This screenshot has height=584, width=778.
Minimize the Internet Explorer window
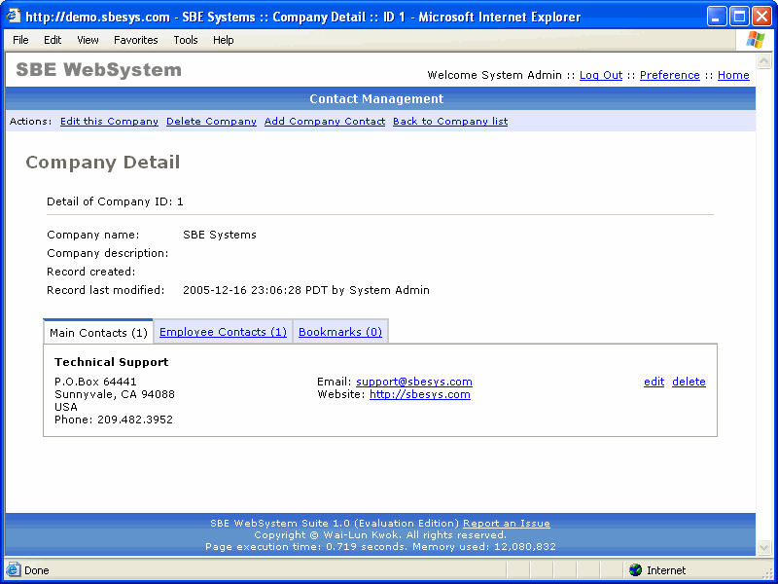pyautogui.click(x=716, y=17)
